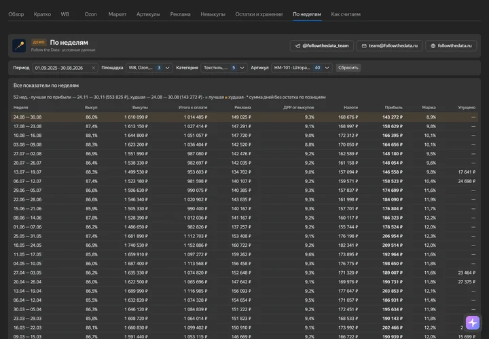Sort by ДРР от выкупов header

(298, 107)
